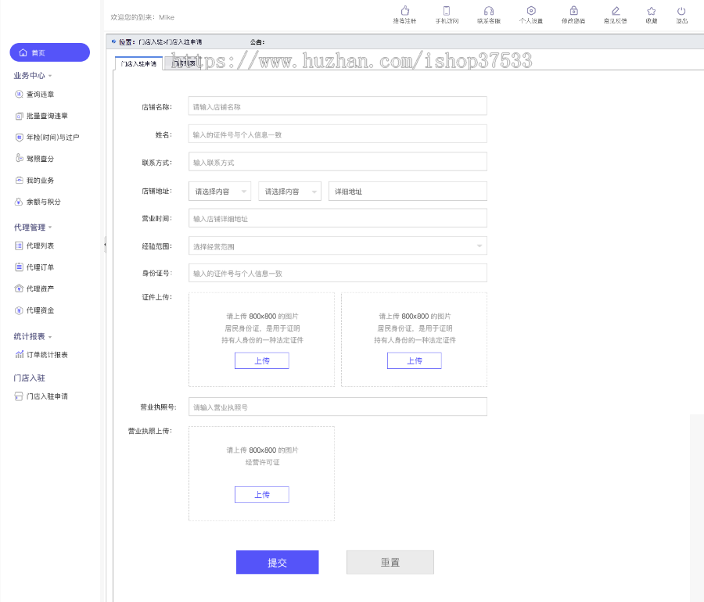This screenshot has height=602, width=704.
Task: Open change password (修改密码) lock icon
Action: [573, 11]
